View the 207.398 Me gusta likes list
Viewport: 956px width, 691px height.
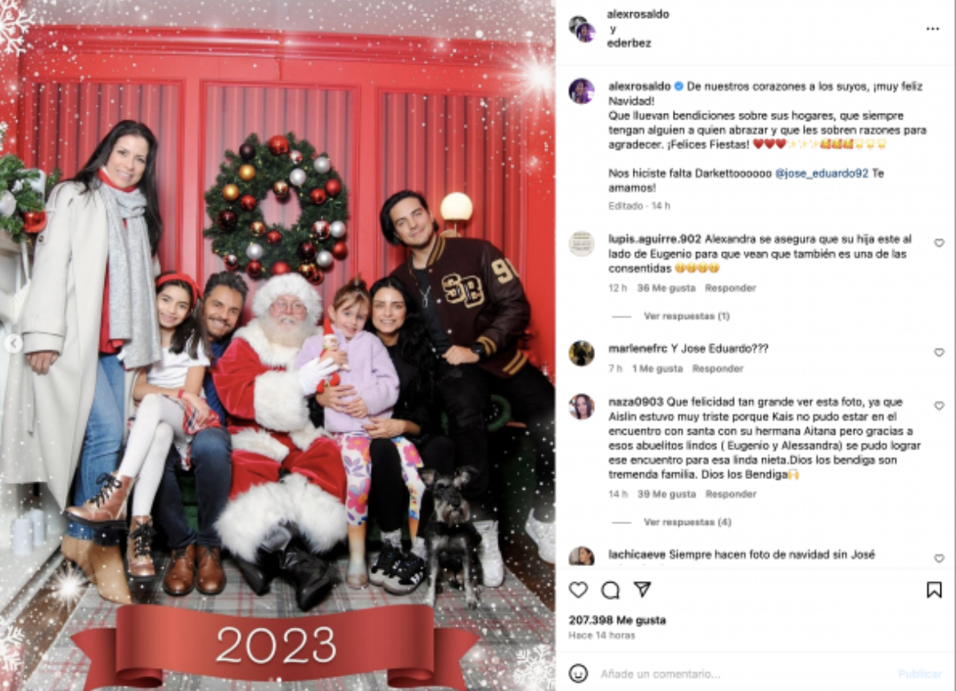point(617,621)
